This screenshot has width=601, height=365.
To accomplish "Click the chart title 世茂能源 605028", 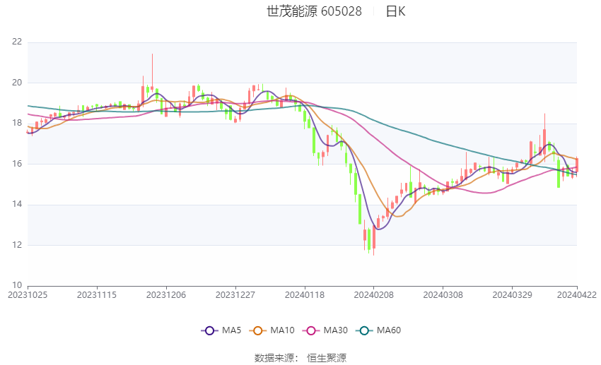I will 314,11.
